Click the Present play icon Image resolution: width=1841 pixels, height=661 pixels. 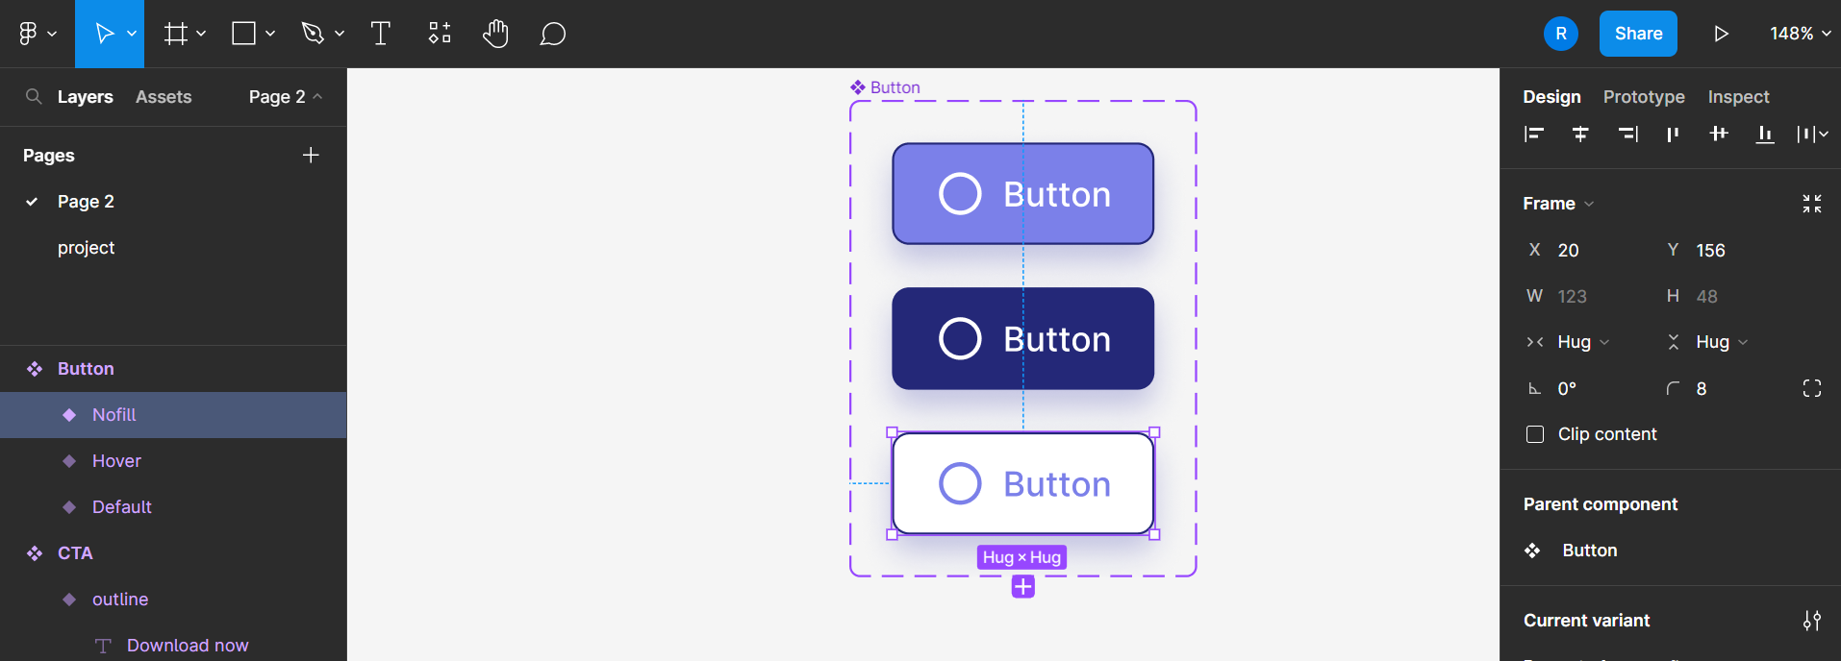click(1721, 34)
